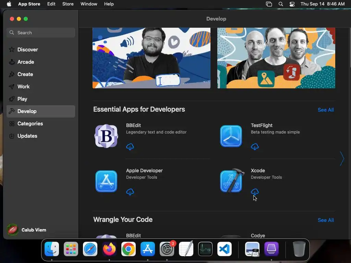The image size is (351, 263).
Task: Open the Trash in the Dock
Action: click(x=299, y=249)
